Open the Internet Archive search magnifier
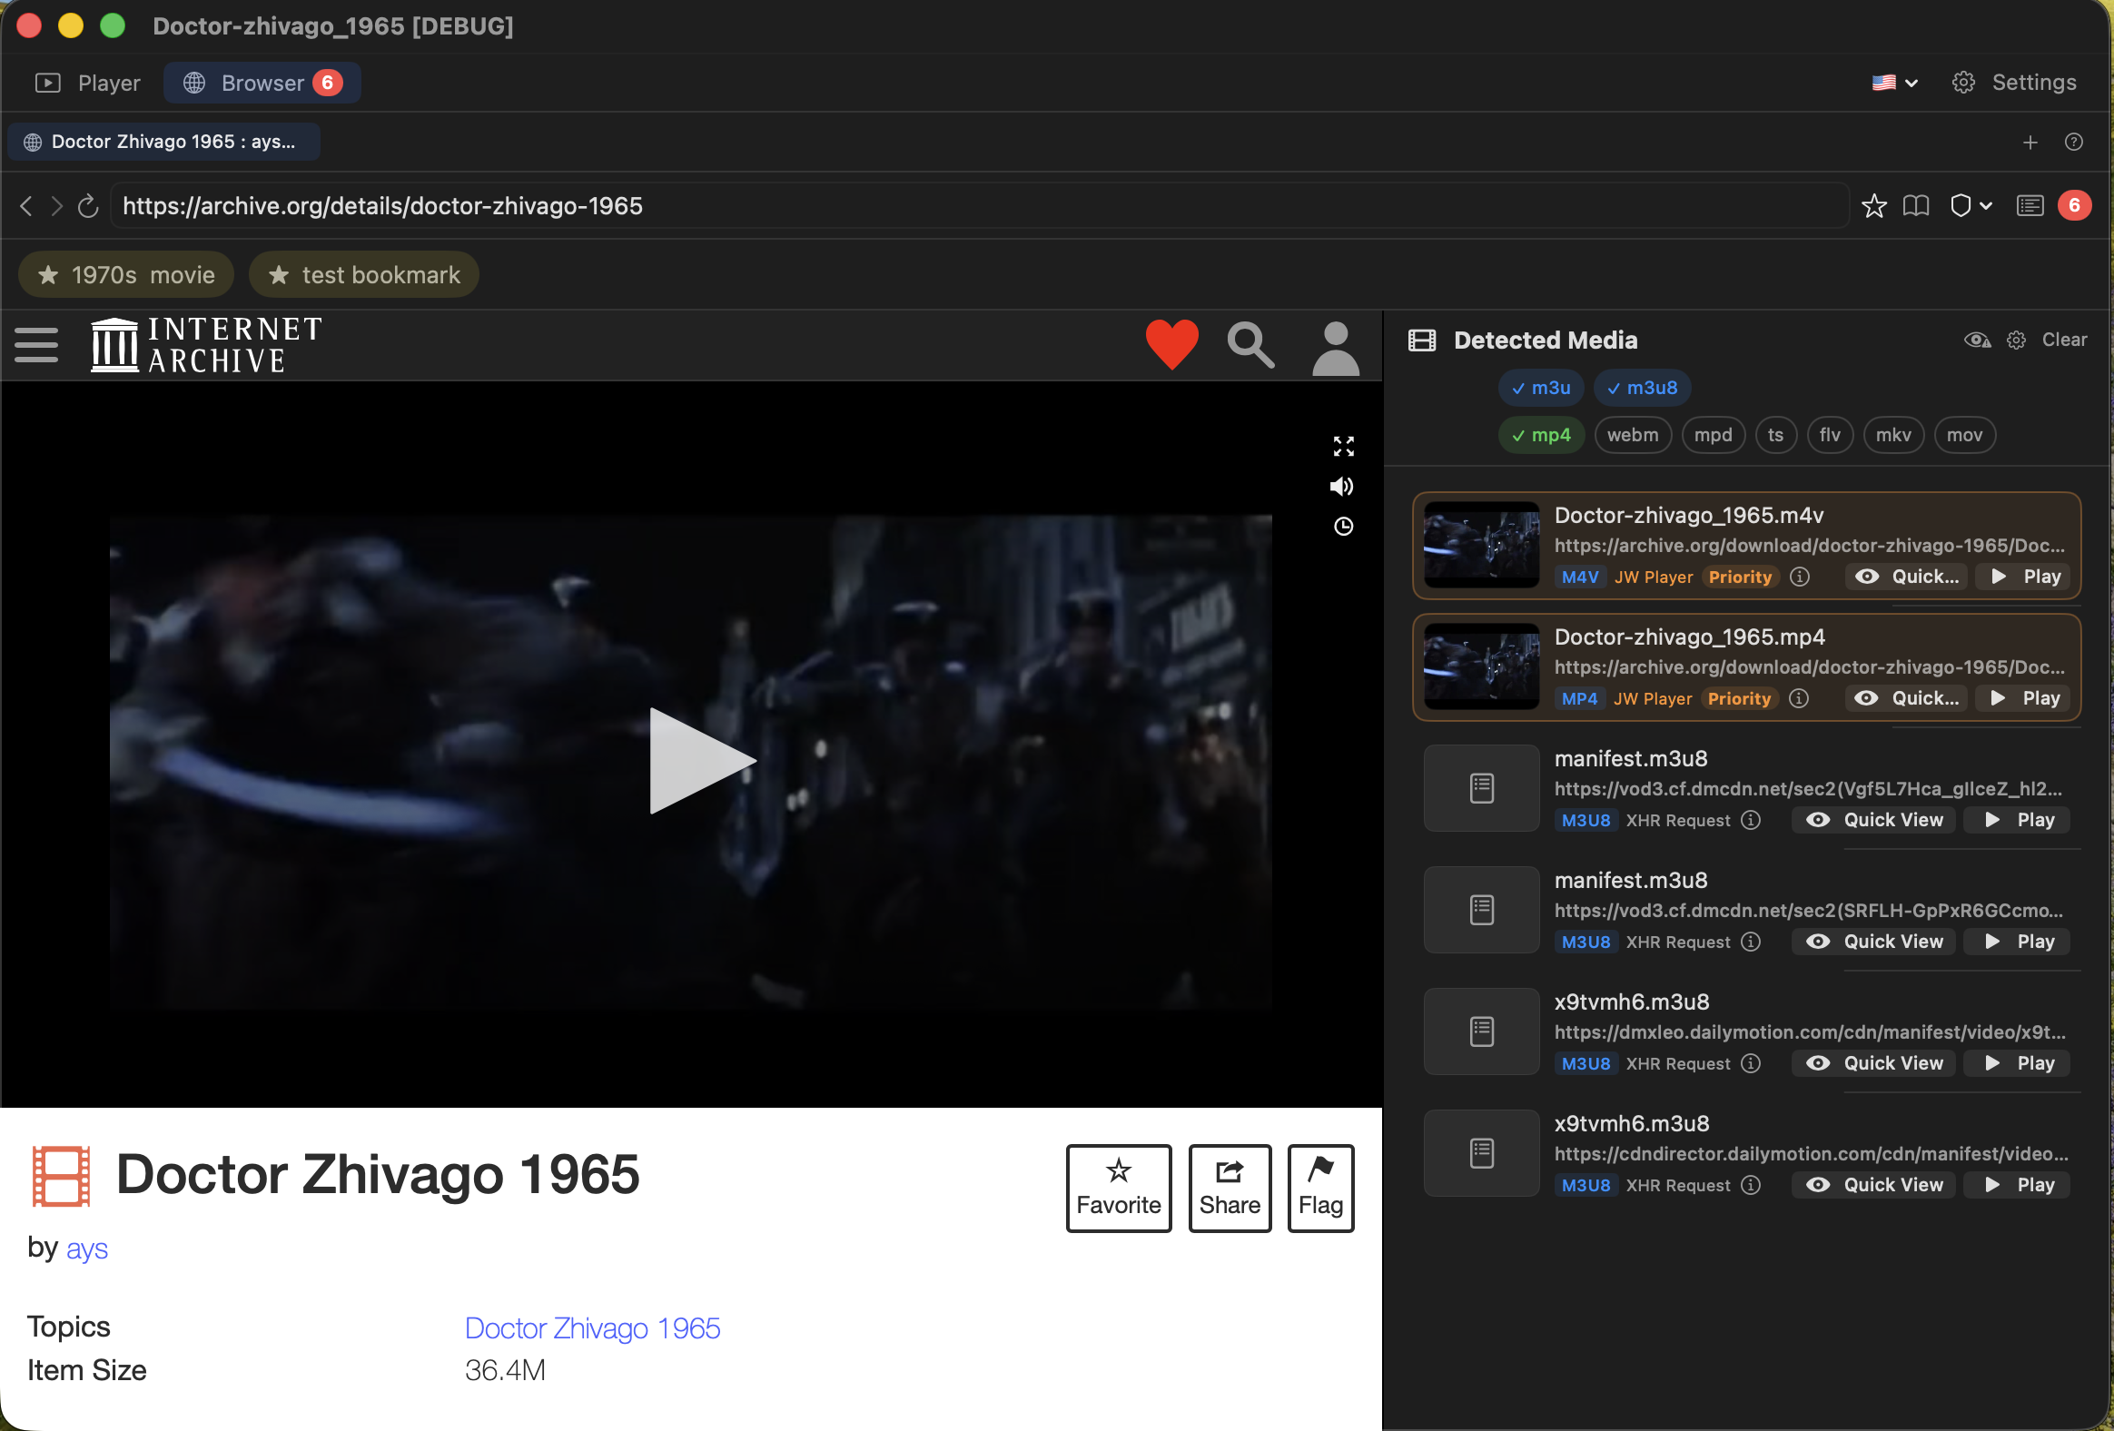 (x=1250, y=345)
